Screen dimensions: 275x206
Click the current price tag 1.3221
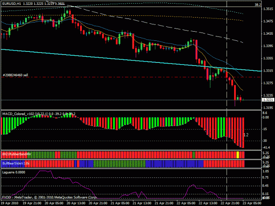pyautogui.click(x=268, y=100)
